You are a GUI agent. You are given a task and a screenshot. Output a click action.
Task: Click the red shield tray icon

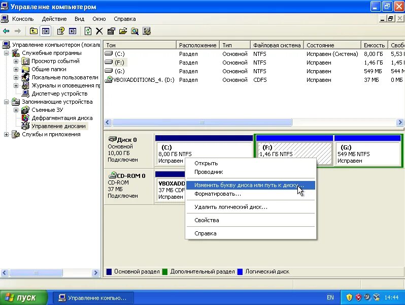click(x=358, y=297)
